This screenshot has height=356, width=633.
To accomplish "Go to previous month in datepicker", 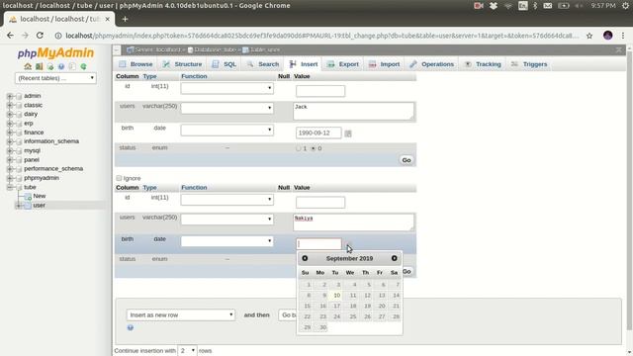I will (x=305, y=258).
